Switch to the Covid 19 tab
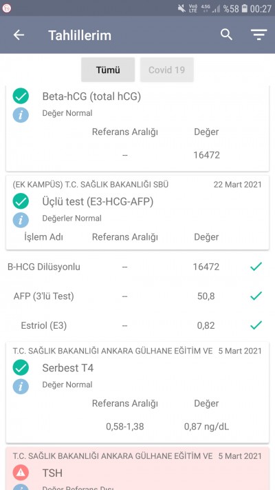 tap(167, 70)
